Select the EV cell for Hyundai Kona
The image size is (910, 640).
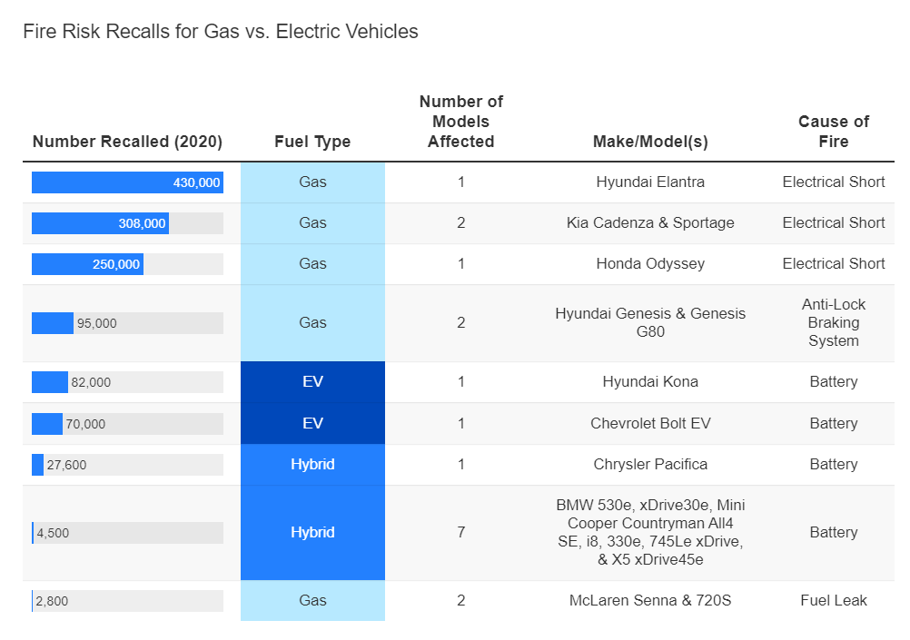312,382
